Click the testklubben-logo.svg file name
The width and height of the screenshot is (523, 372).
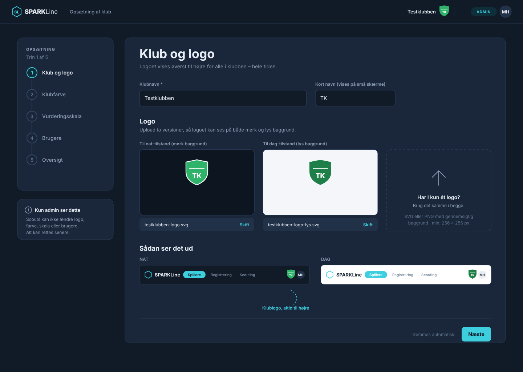pyautogui.click(x=166, y=225)
